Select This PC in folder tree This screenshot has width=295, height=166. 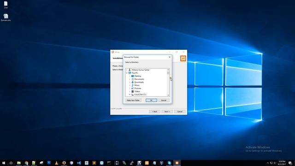[x=135, y=73]
